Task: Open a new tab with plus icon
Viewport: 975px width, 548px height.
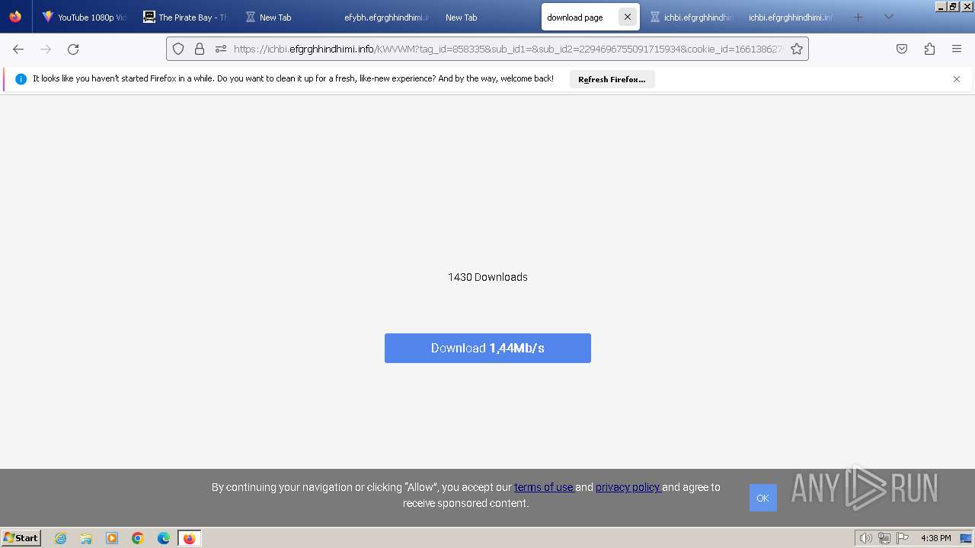Action: (x=858, y=17)
